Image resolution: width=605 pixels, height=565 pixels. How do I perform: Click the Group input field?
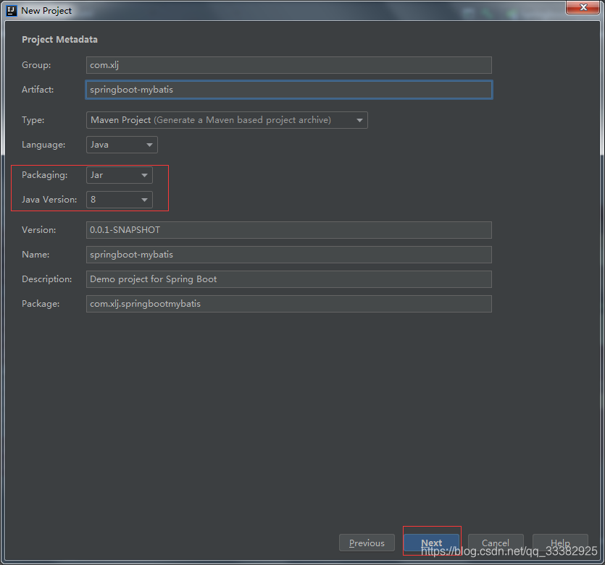[x=288, y=65]
